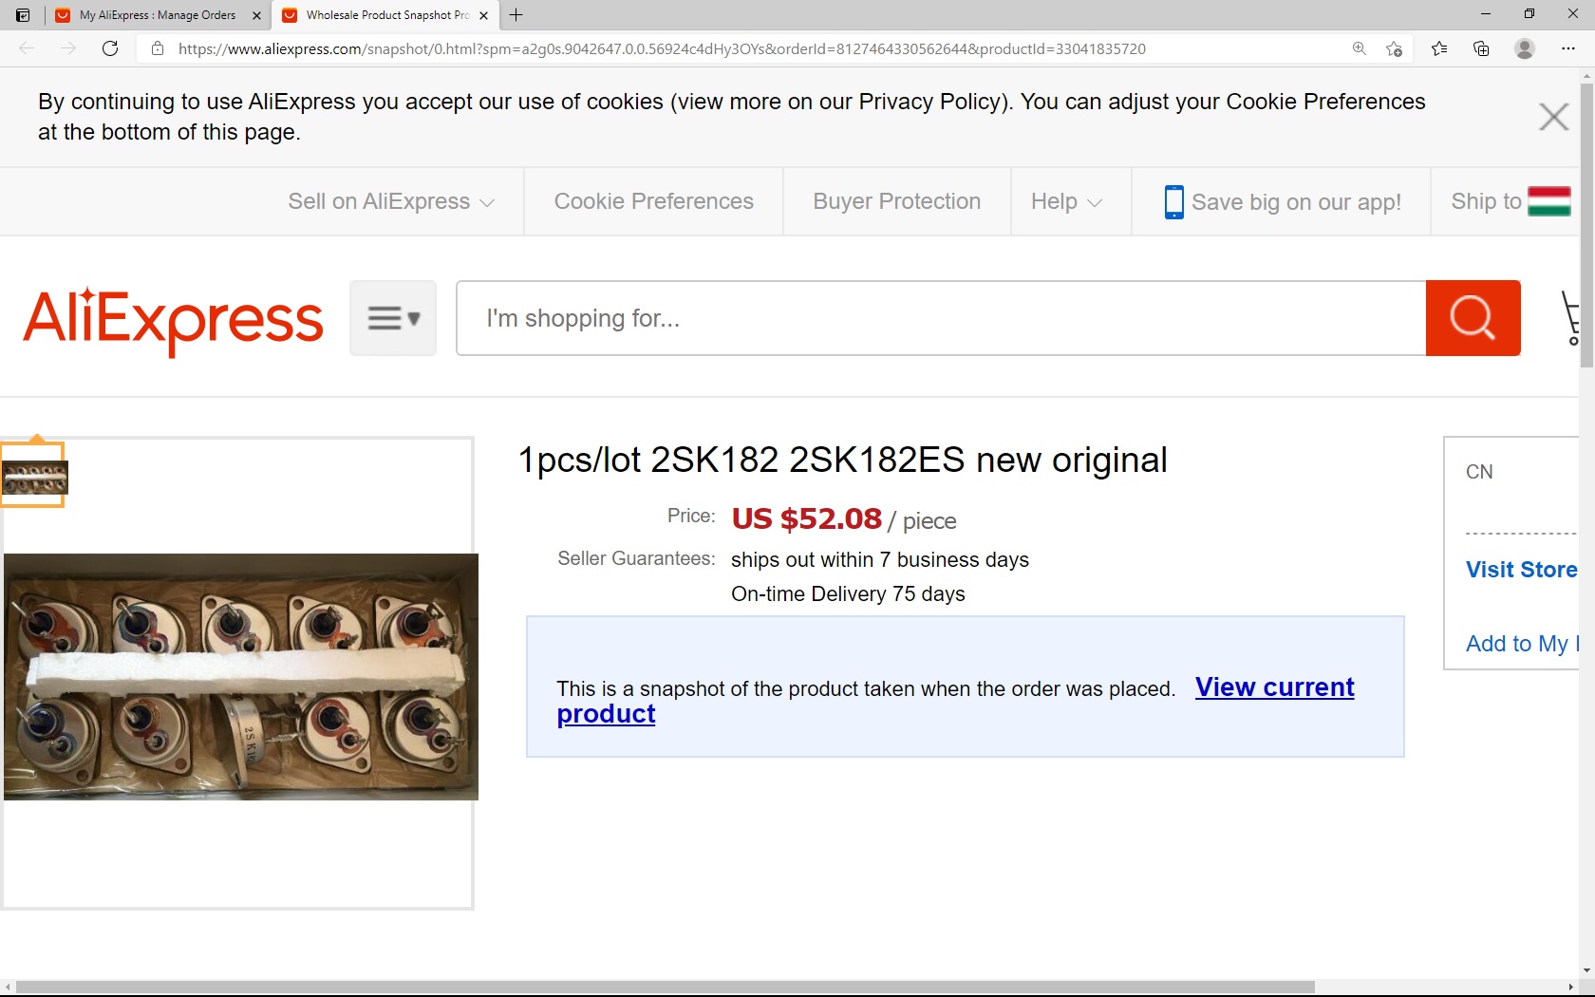Open browser Settings and more menu

point(1568,48)
